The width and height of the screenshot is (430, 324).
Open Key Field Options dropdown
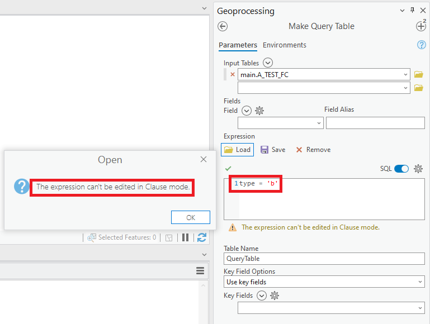324,282
